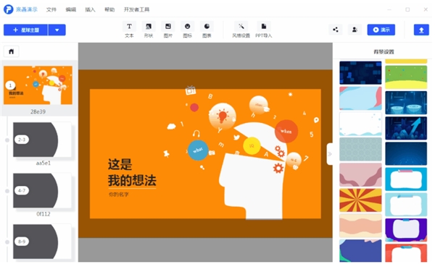Go to home via the house icon
The image size is (435, 264).
[12, 51]
